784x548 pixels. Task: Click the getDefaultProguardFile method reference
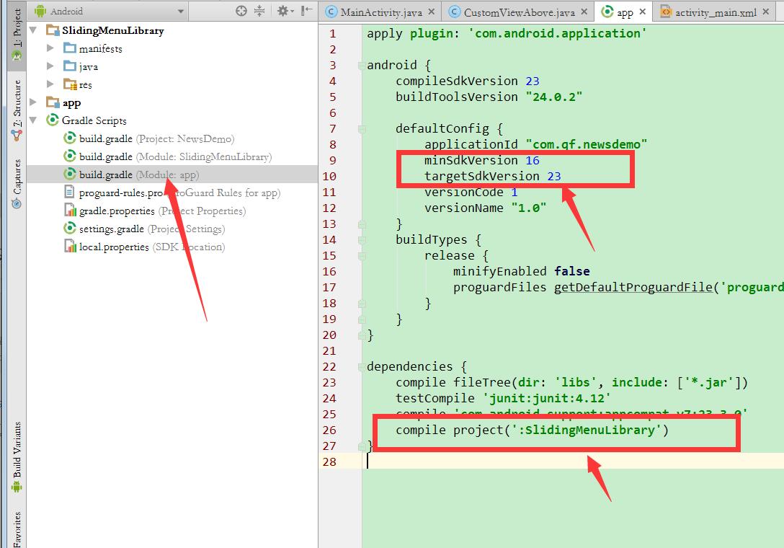coord(633,287)
